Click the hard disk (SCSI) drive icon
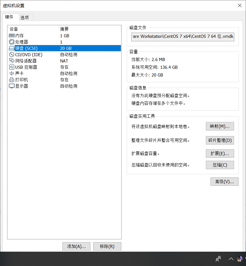Viewport: 246px width, 266px height. 11,48
